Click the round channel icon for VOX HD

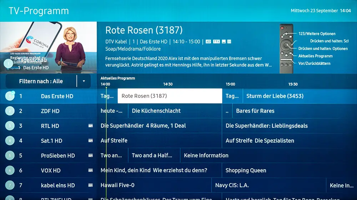(x=10, y=170)
